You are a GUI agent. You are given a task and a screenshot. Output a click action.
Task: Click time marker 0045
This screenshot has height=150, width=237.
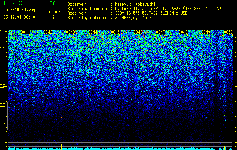115,32
